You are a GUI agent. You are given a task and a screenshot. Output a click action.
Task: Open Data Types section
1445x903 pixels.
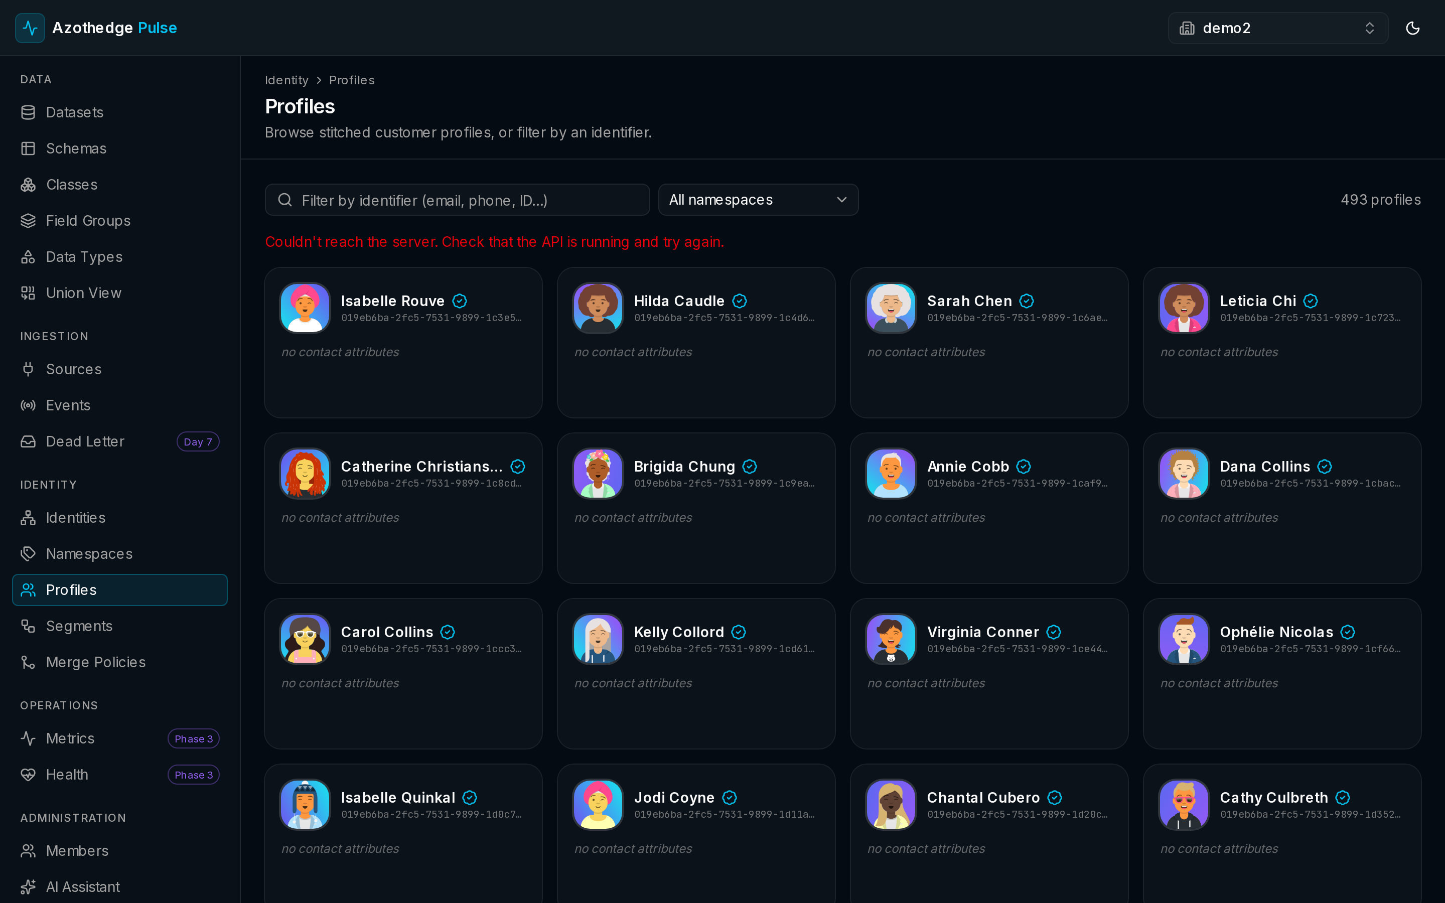coord(119,257)
